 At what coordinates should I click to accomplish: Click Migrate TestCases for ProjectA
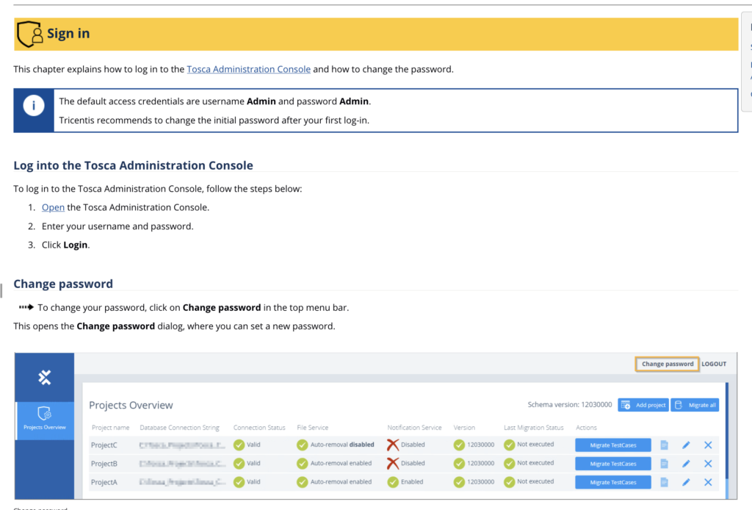coord(613,482)
